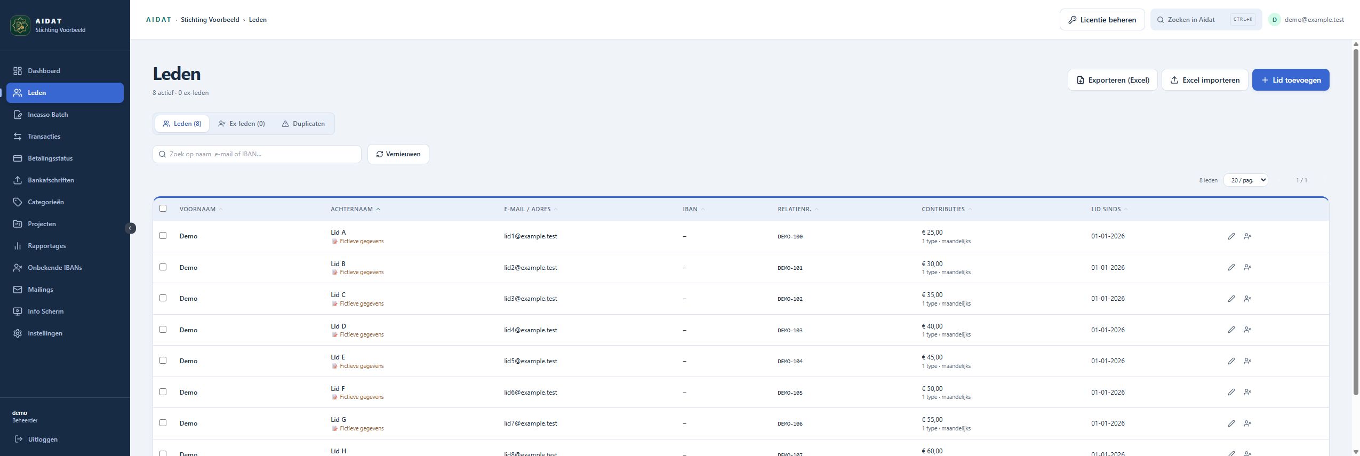Check the box for Lid B row
This screenshot has height=456, width=1360.
[x=163, y=267]
